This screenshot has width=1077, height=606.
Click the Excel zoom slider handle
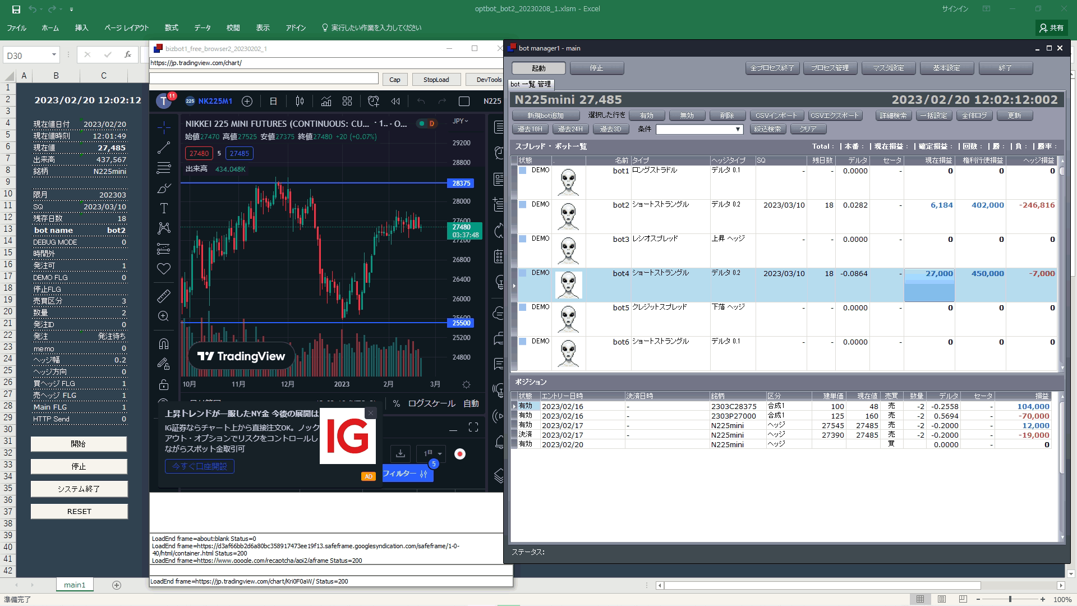[x=1010, y=599]
